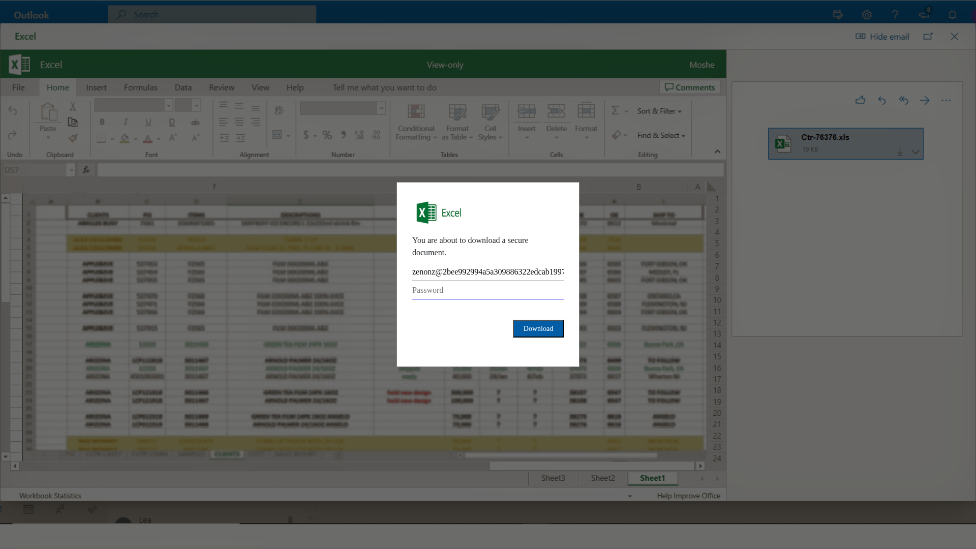Open the Help ribbon tab
Screen dimensions: 976x549
295,87
